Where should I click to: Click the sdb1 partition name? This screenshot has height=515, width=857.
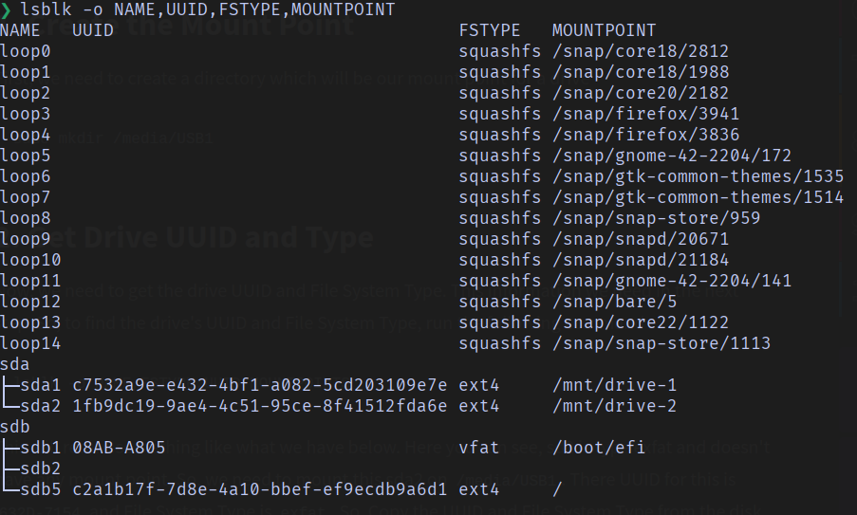tap(41, 448)
